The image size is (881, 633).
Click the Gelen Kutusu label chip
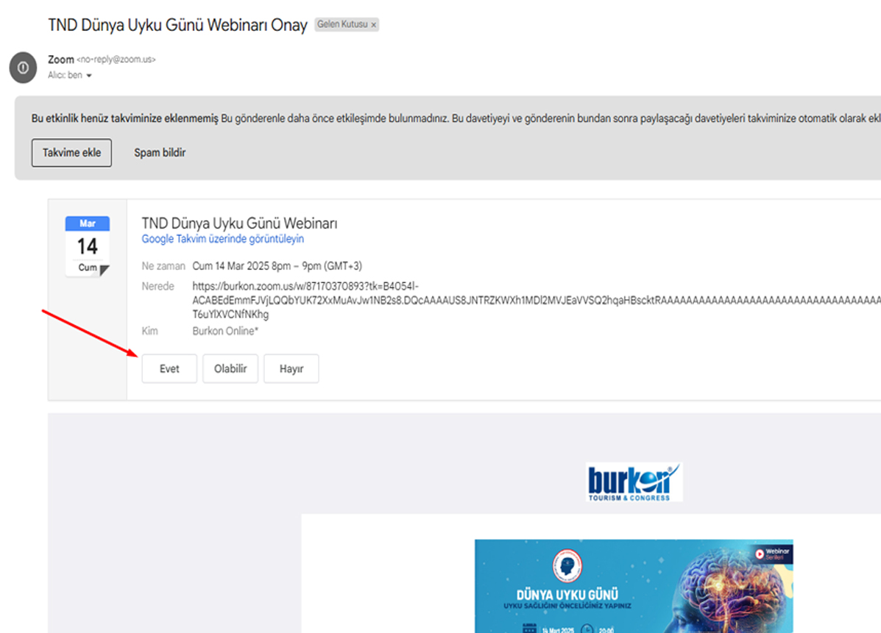tap(341, 25)
